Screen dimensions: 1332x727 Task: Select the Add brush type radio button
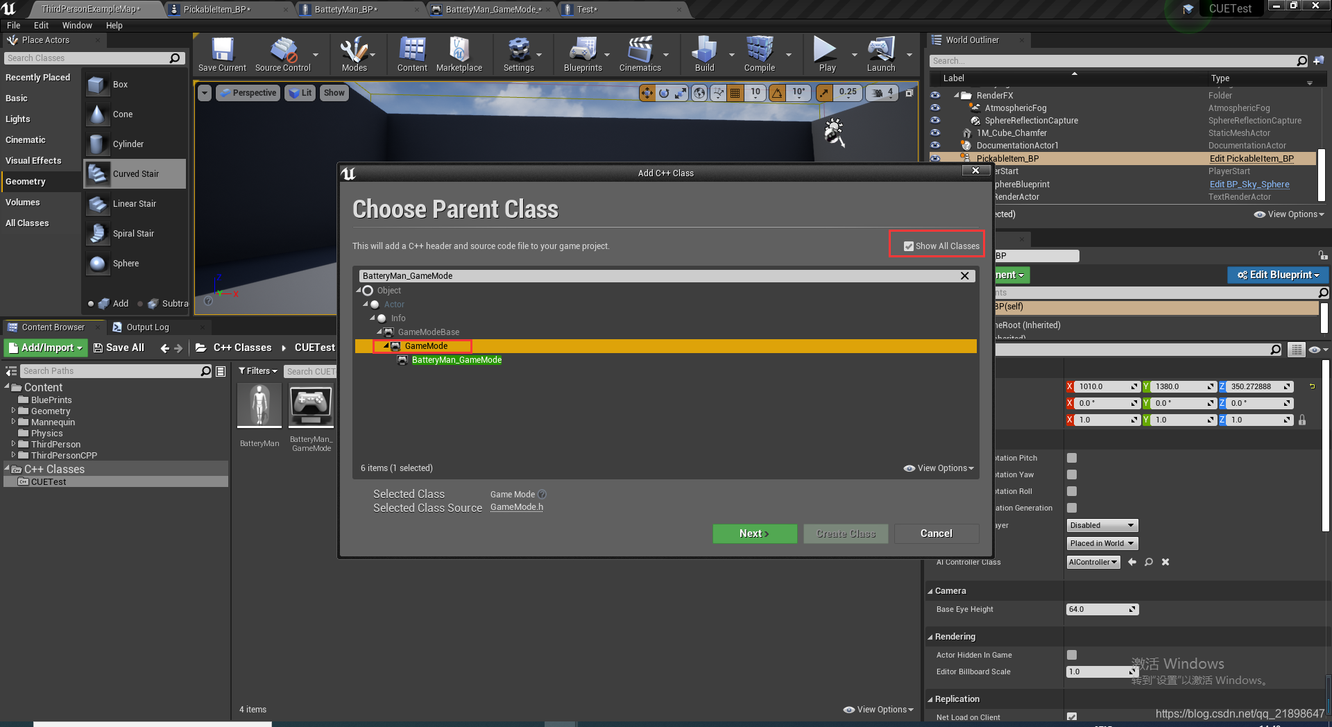click(91, 304)
